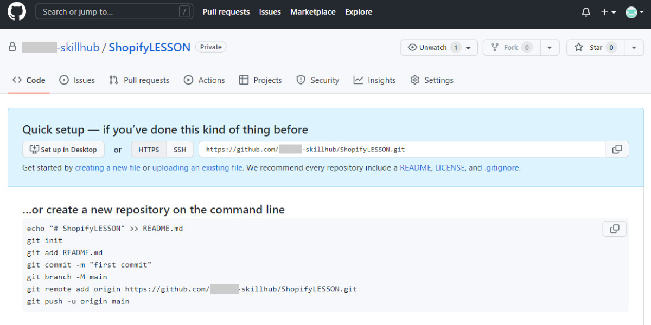This screenshot has width=651, height=325.
Task: Go to Marketplace
Action: point(313,11)
